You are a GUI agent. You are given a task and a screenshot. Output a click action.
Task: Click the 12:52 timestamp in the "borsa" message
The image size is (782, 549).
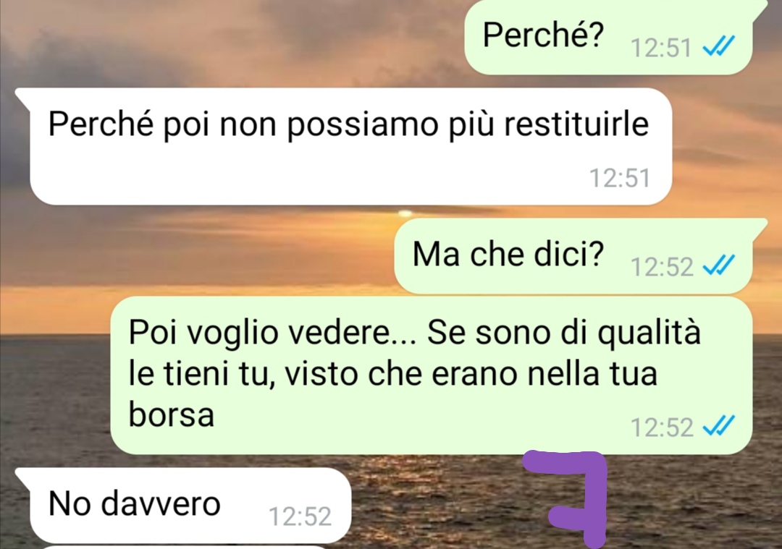[662, 428]
